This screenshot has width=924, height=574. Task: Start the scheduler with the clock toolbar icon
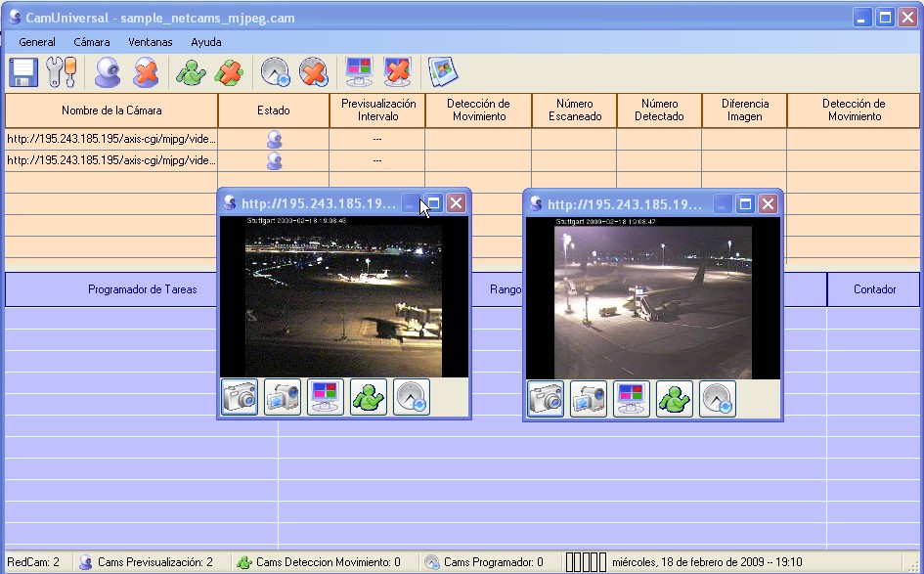tap(275, 72)
